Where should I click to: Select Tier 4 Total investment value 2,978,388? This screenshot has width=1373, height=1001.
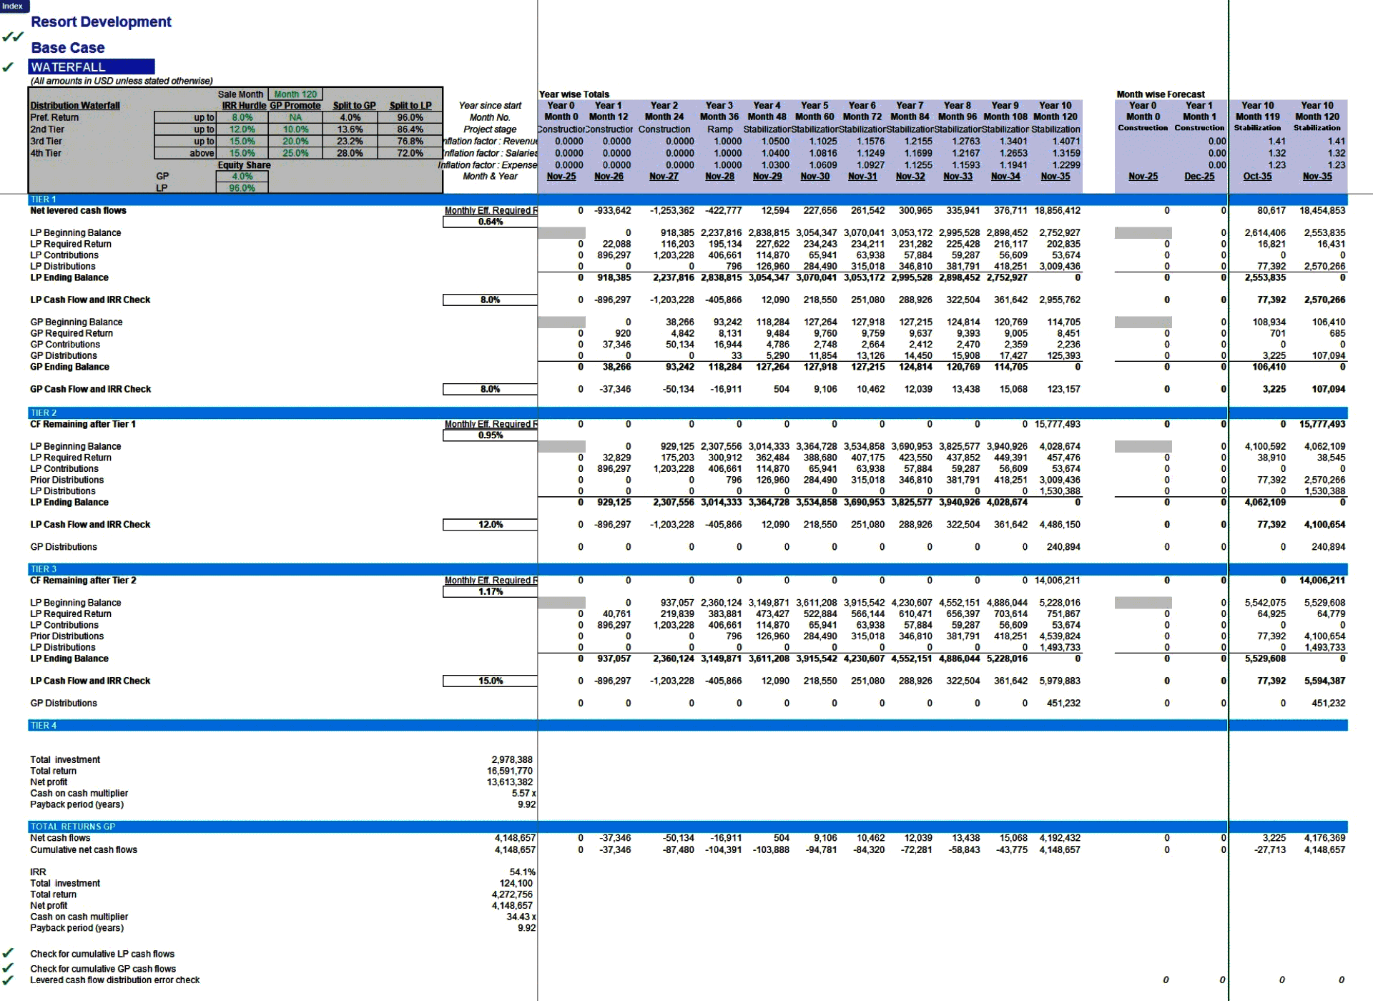point(512,759)
